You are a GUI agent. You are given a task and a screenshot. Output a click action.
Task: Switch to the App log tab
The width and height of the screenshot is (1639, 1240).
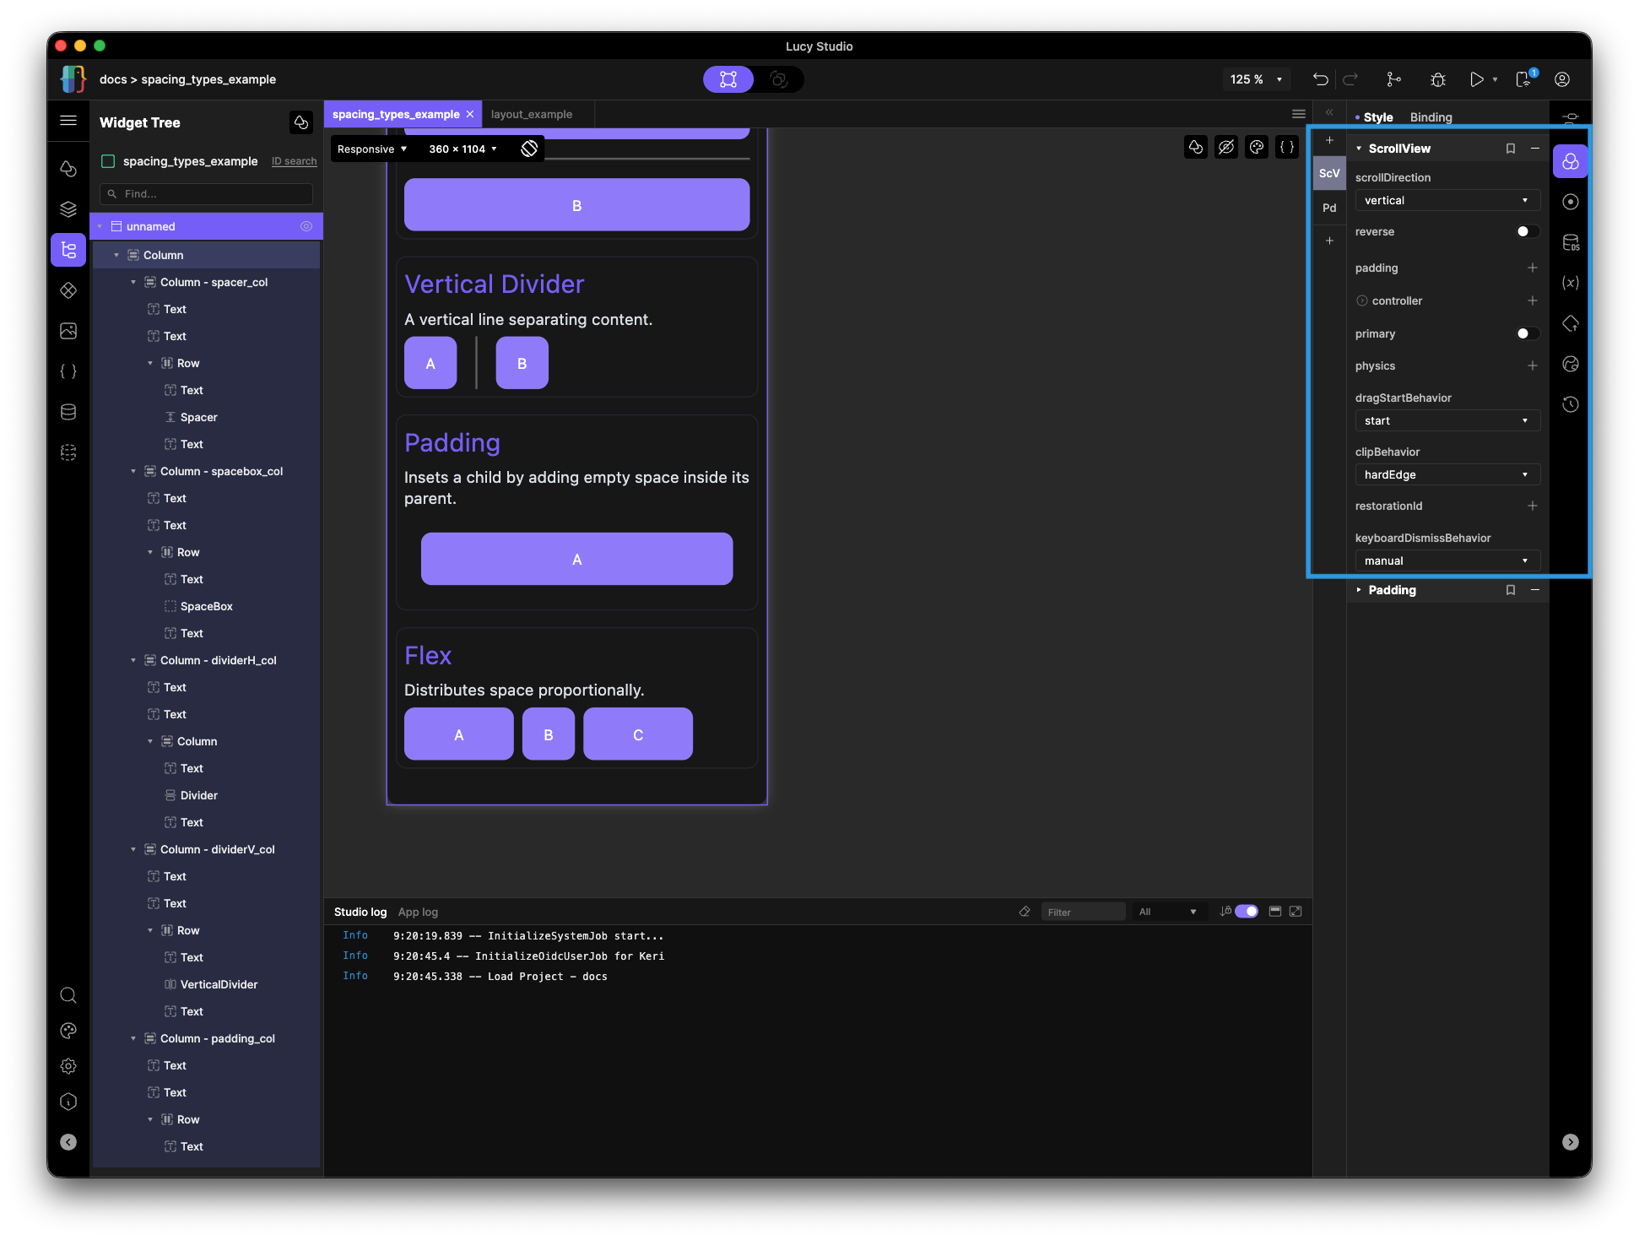418,912
